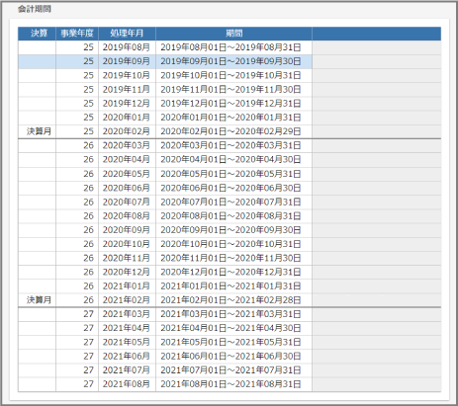Click the 事業年度 column header

point(77,34)
